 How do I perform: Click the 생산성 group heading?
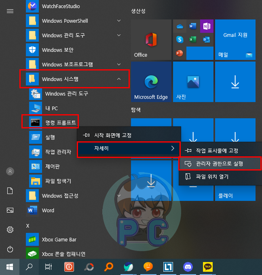coord(138,11)
